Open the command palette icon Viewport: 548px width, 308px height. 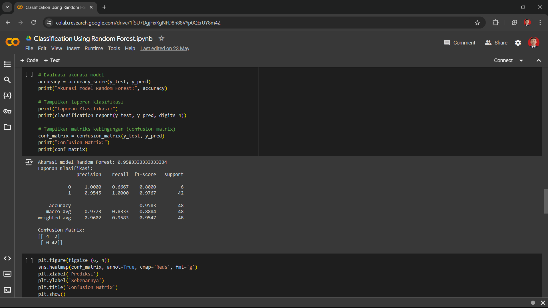click(7, 274)
